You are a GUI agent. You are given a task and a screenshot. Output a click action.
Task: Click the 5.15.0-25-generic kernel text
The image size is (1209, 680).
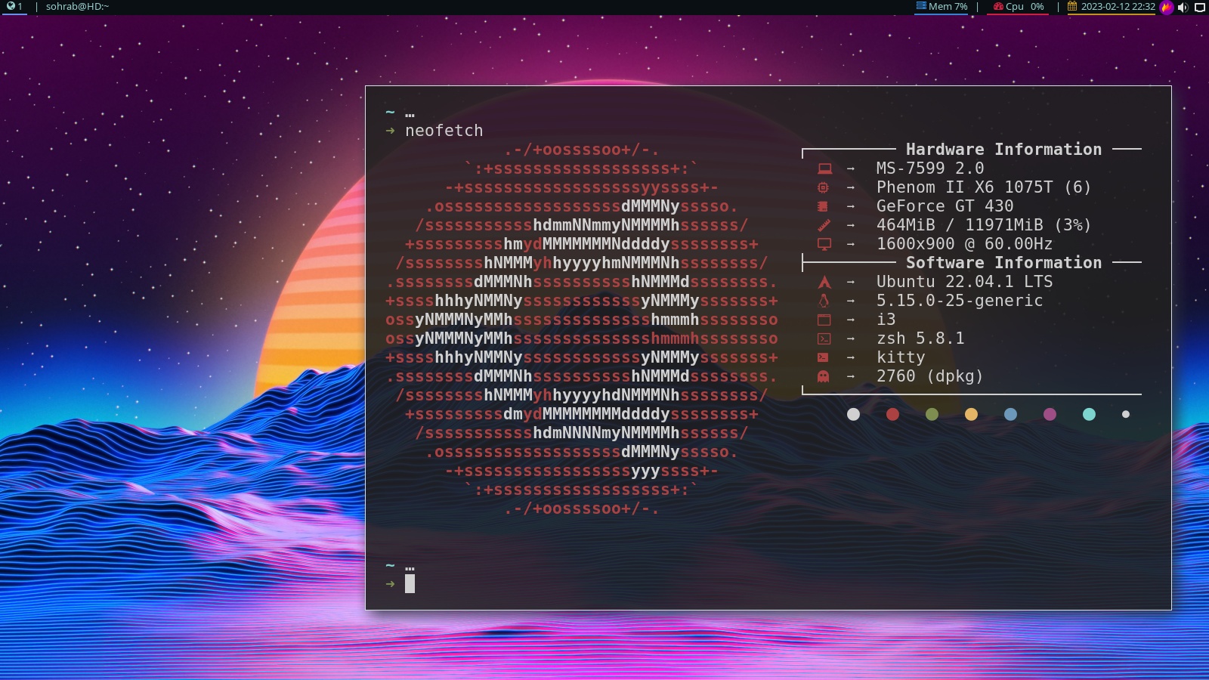(x=960, y=301)
